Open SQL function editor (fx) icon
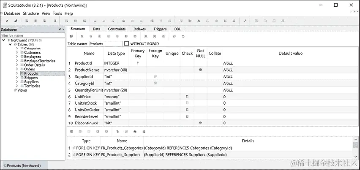This screenshot has height=170, width=360. coord(199,21)
